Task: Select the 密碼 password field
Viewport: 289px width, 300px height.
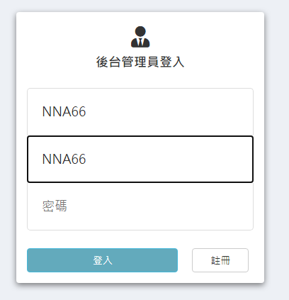Action: (x=140, y=206)
